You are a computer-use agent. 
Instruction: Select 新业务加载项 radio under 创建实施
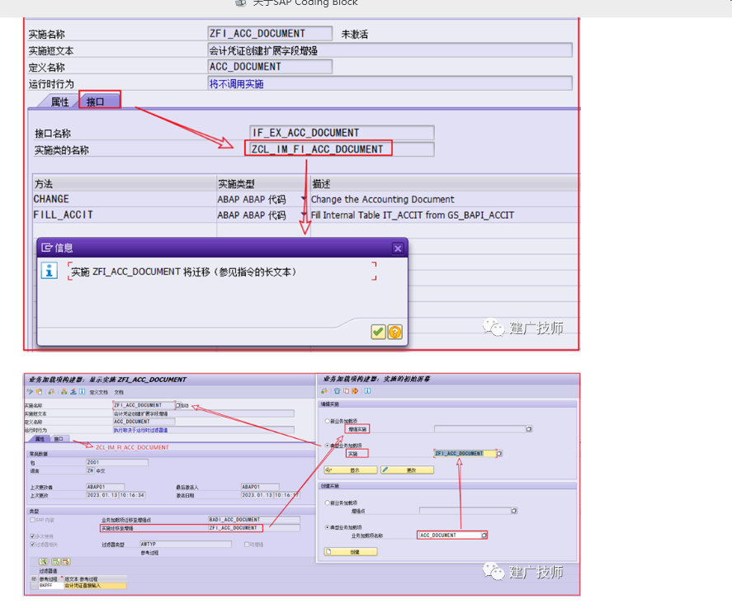point(328,503)
